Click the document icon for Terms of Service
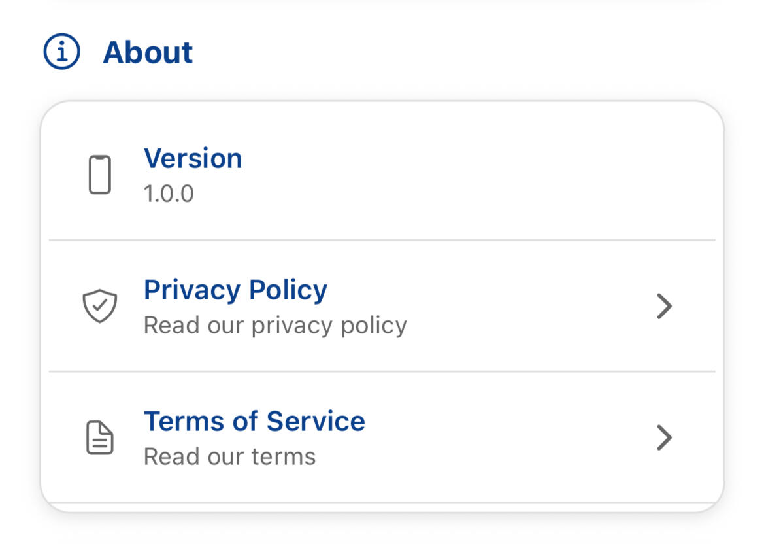764x544 pixels. click(x=100, y=437)
